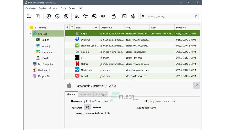Select the Internet group

click(x=48, y=34)
